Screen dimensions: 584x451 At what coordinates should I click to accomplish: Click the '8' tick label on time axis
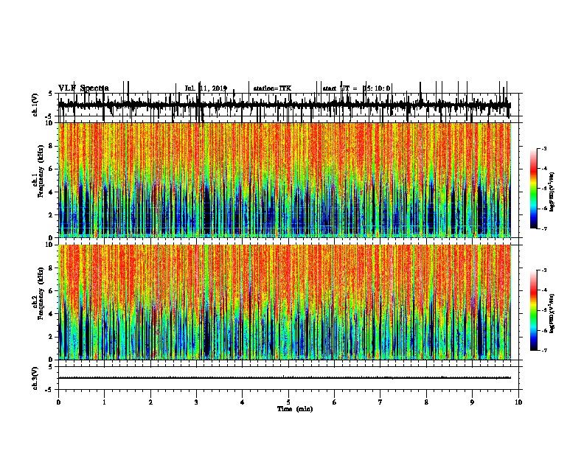click(426, 402)
